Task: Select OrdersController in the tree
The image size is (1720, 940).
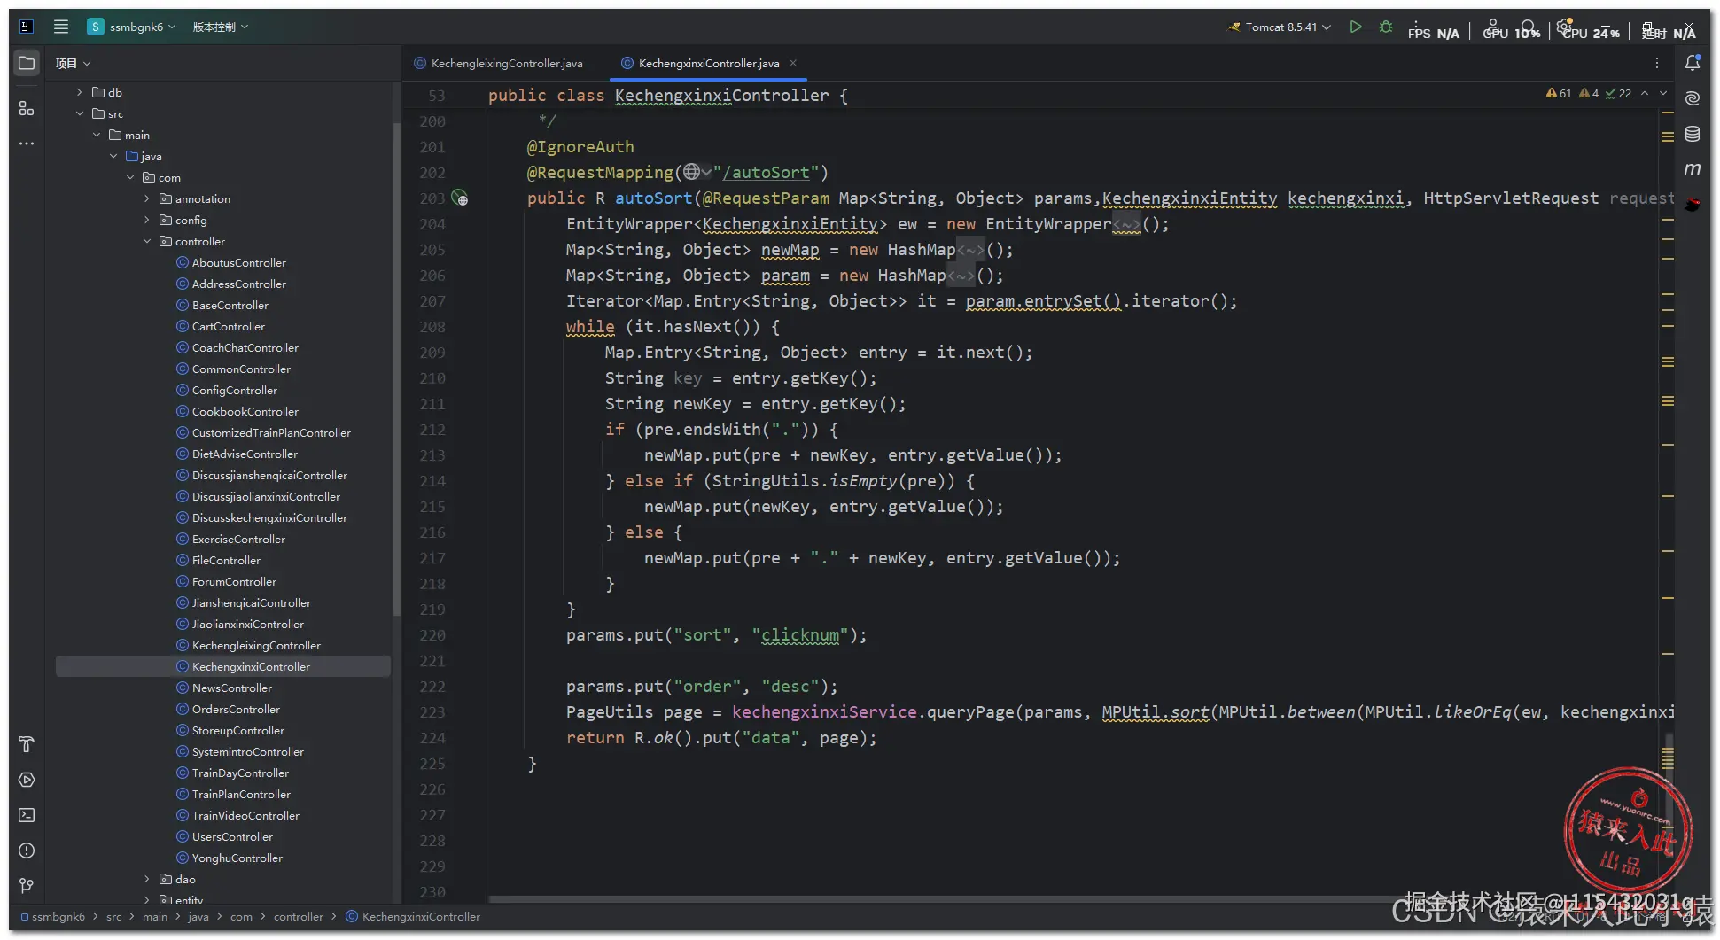Action: click(236, 709)
